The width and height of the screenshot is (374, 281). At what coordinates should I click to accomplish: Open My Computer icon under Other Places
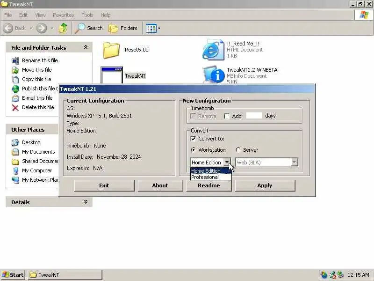click(15, 171)
